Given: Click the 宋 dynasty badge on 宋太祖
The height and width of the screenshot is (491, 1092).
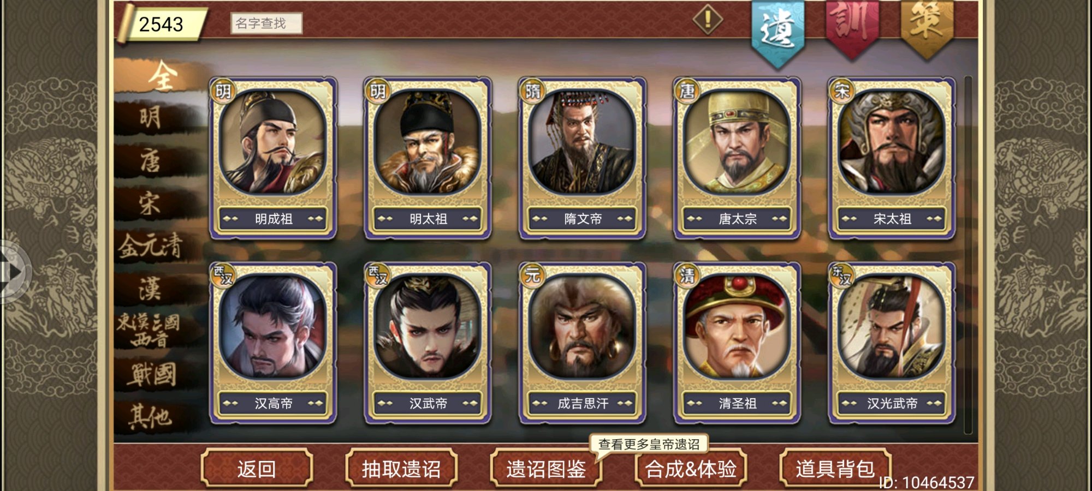Looking at the screenshot, I should click(841, 91).
